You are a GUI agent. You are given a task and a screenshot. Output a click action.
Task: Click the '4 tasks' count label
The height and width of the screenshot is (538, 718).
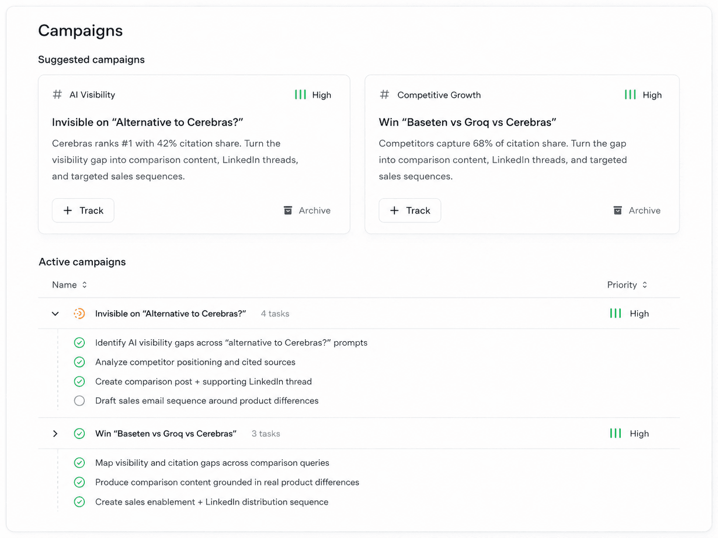tap(275, 314)
